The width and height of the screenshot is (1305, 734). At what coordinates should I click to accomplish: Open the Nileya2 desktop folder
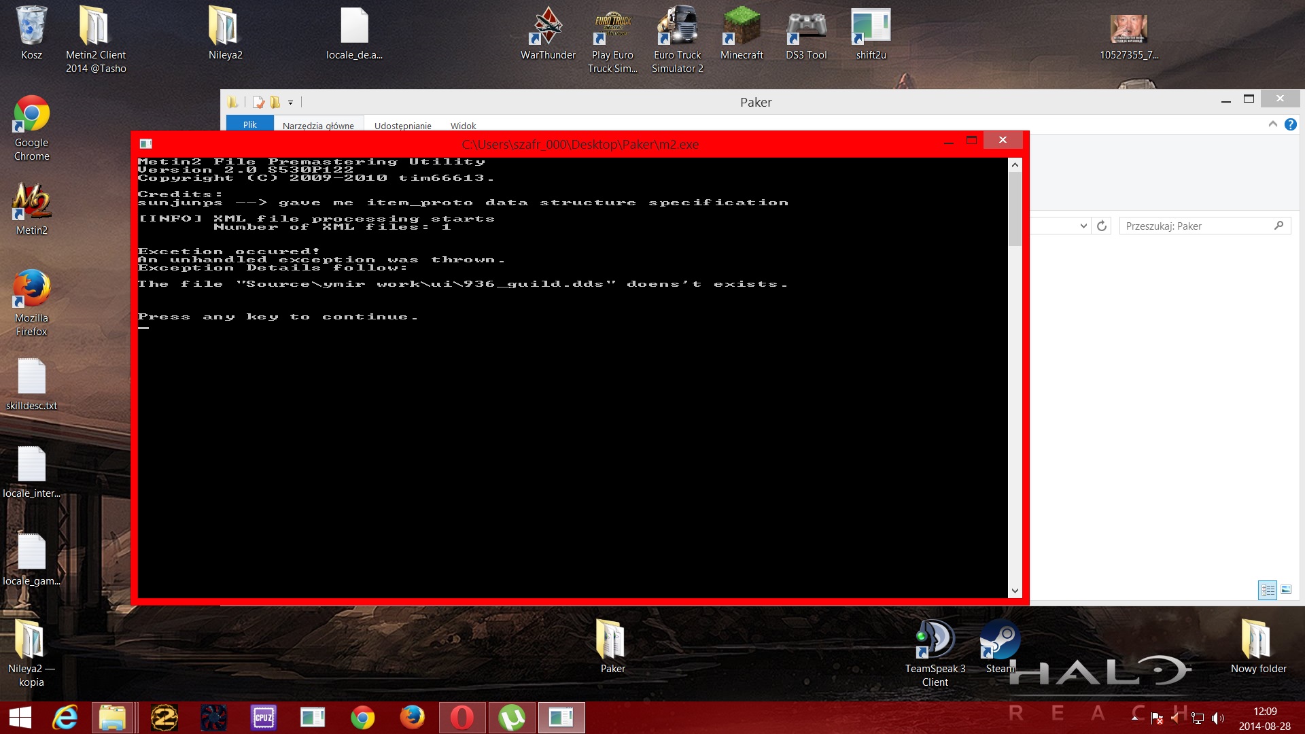click(x=225, y=33)
